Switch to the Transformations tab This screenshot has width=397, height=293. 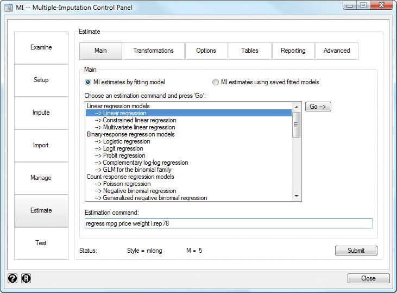click(x=154, y=51)
